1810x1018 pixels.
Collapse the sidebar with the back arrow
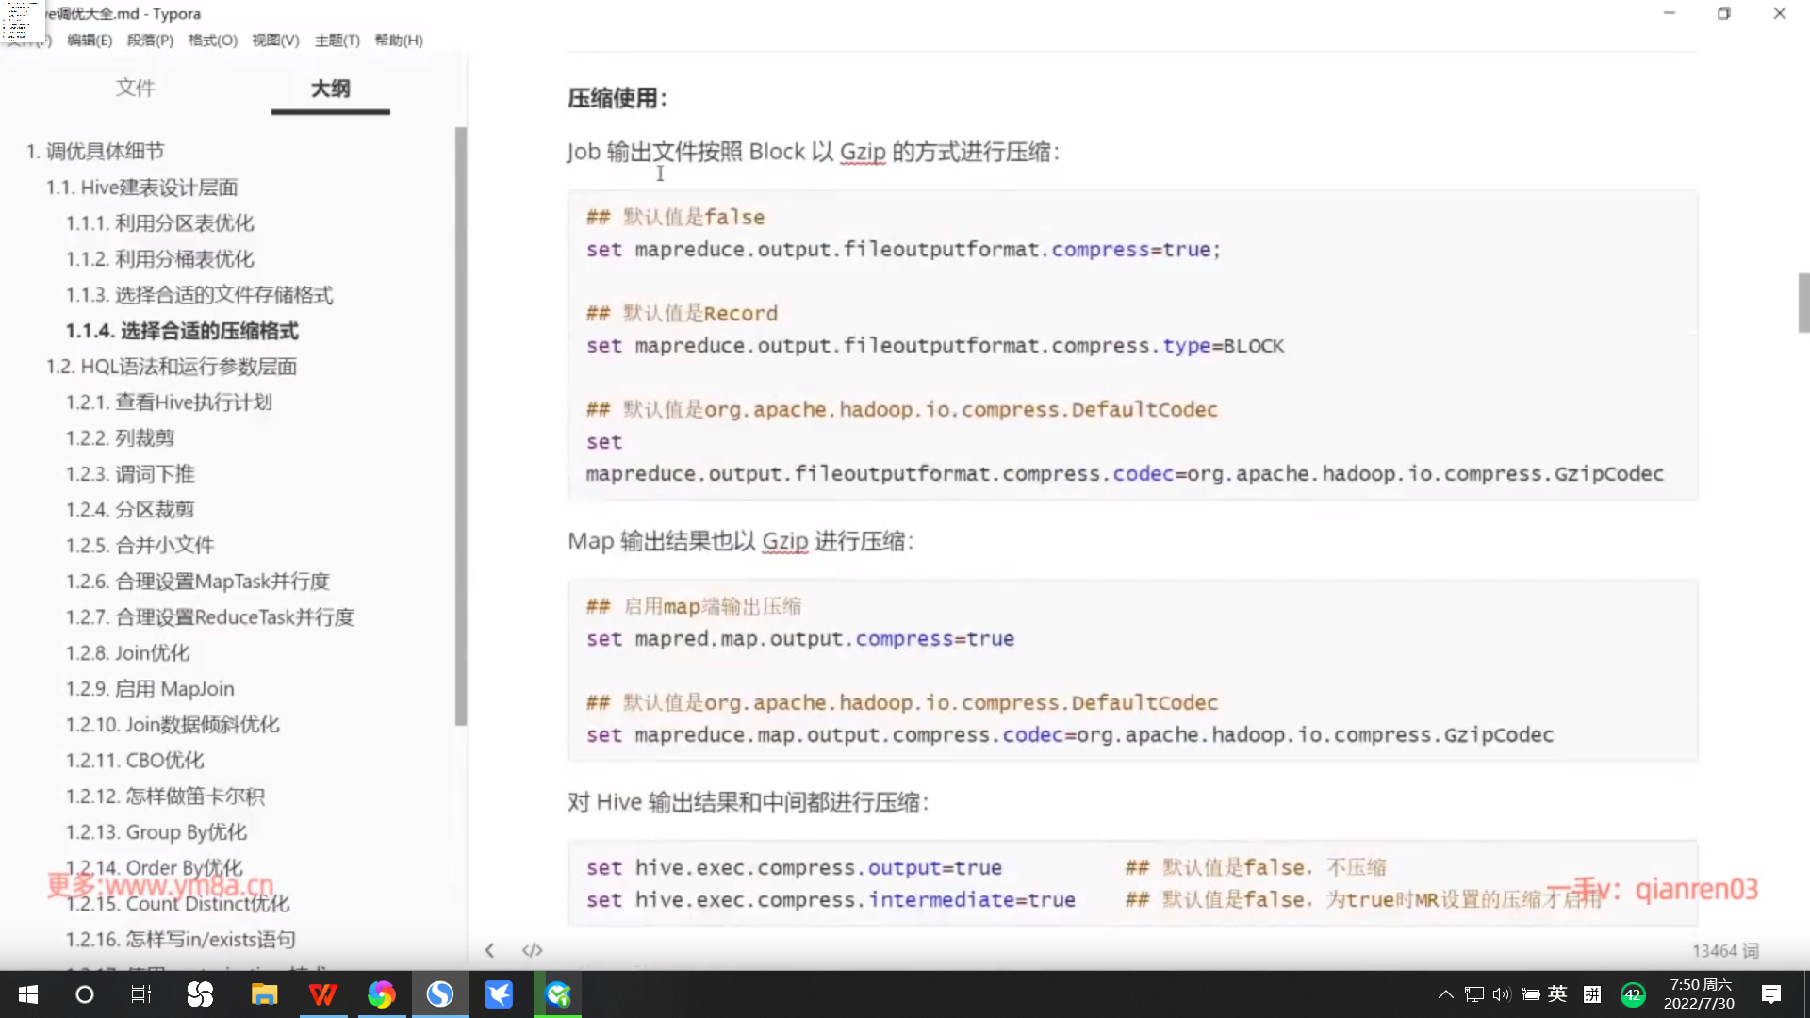tap(489, 950)
